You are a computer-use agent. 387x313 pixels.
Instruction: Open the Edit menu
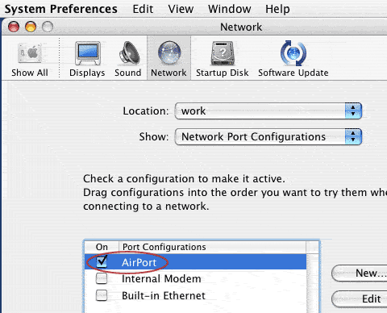(143, 9)
